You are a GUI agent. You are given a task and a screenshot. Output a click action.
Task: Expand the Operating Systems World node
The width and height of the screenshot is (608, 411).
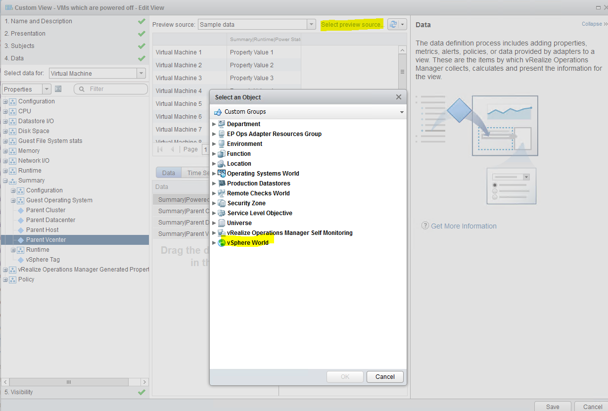click(214, 174)
